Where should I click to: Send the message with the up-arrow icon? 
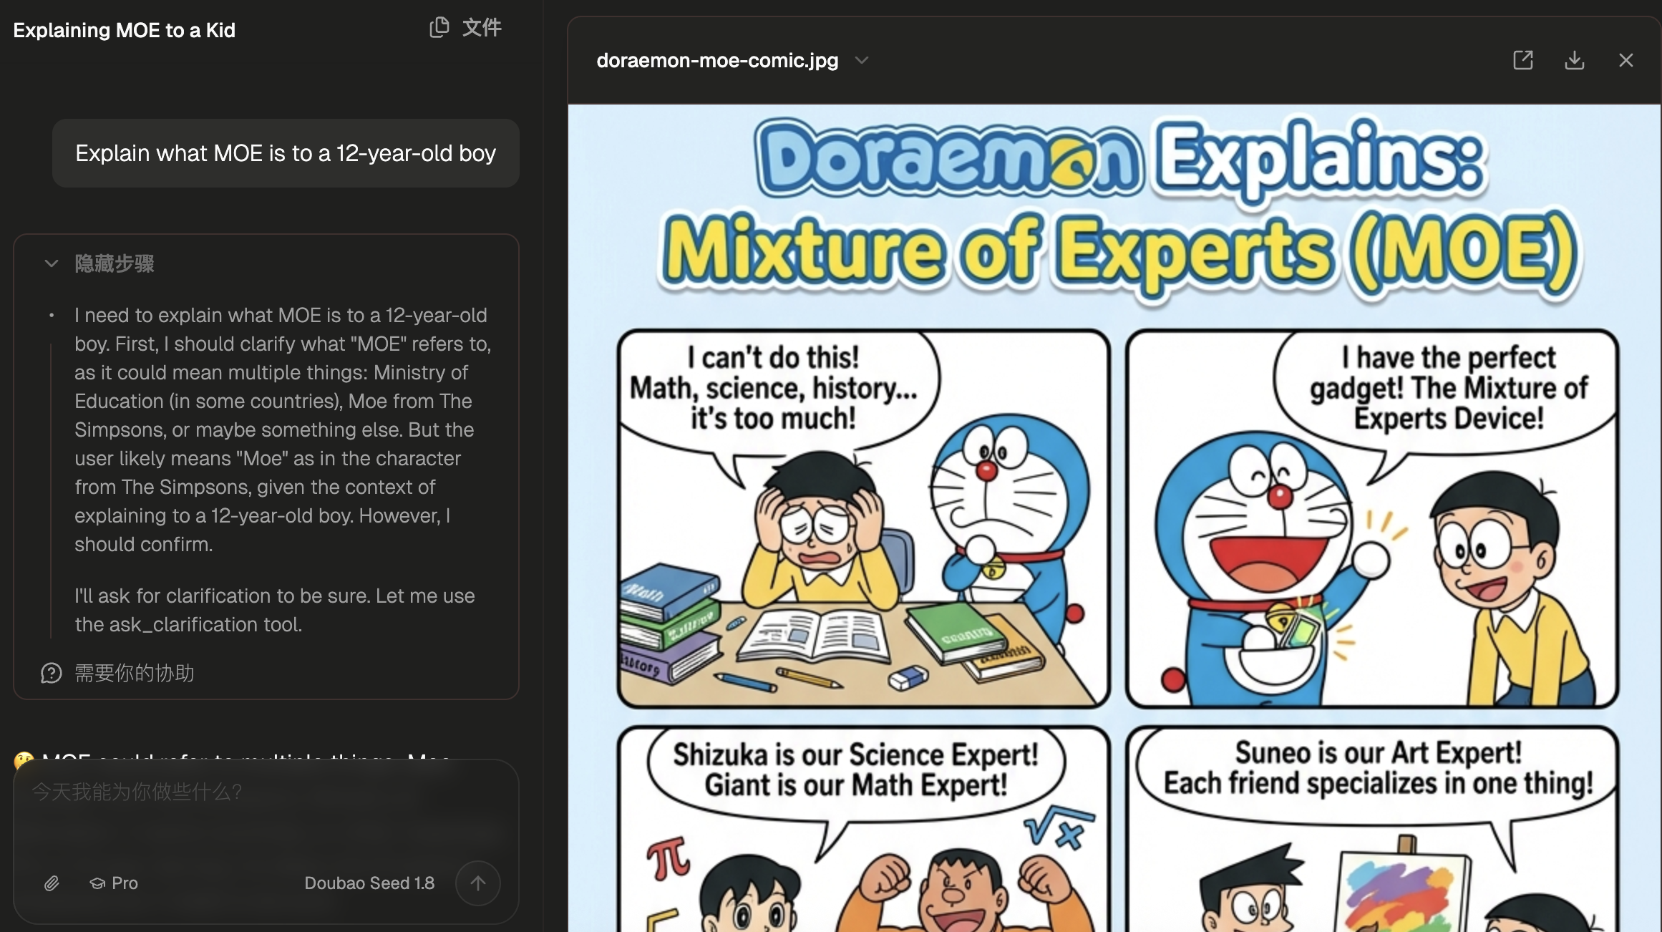tap(477, 883)
